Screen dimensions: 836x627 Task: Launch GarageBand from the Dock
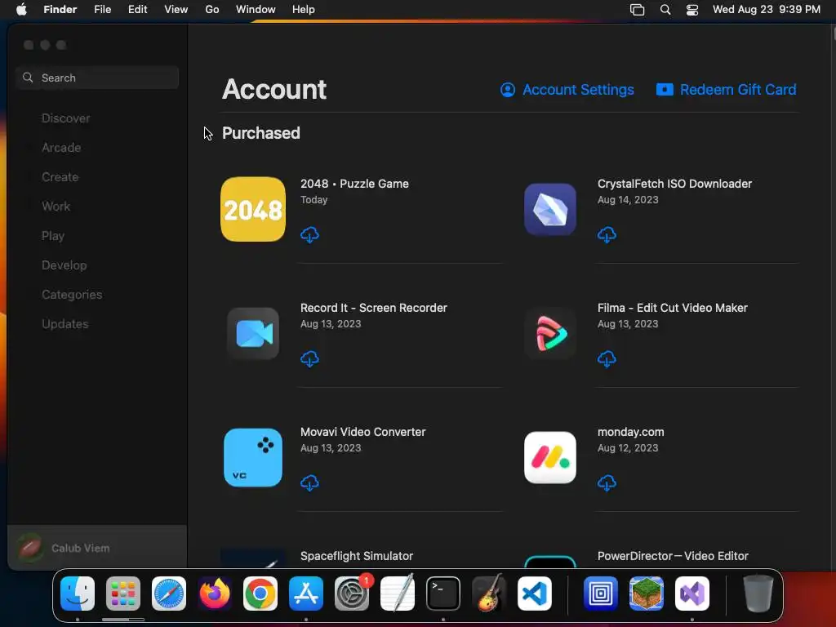(489, 593)
